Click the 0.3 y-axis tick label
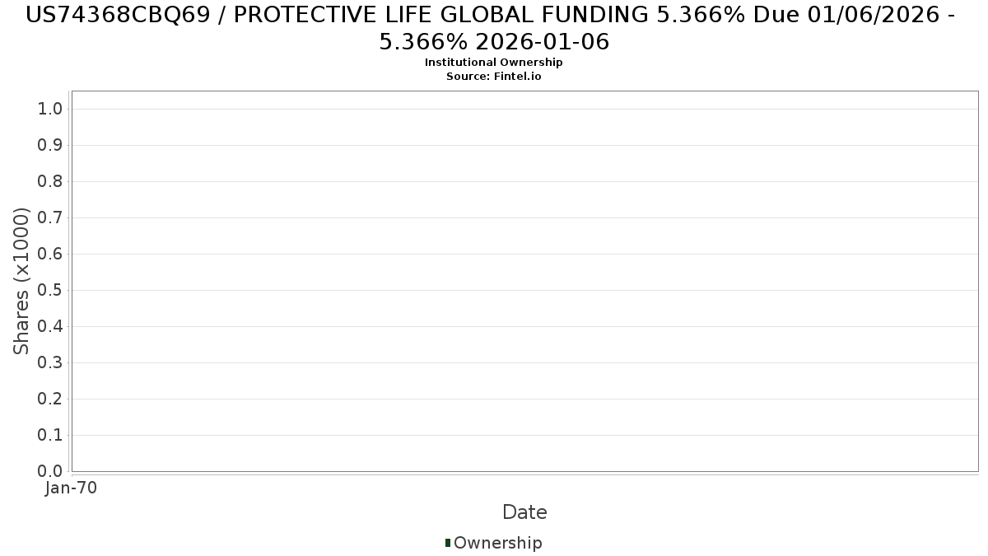988x556 pixels. click(x=50, y=363)
